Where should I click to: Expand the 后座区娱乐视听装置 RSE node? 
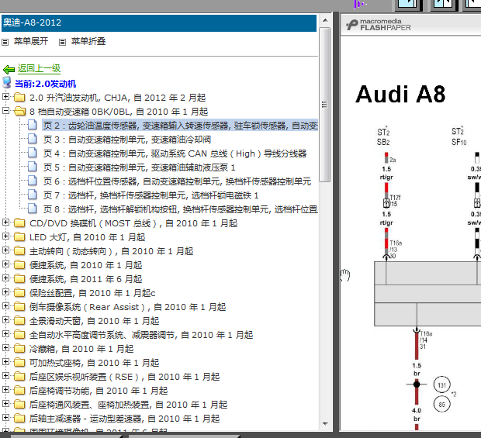pyautogui.click(x=5, y=376)
